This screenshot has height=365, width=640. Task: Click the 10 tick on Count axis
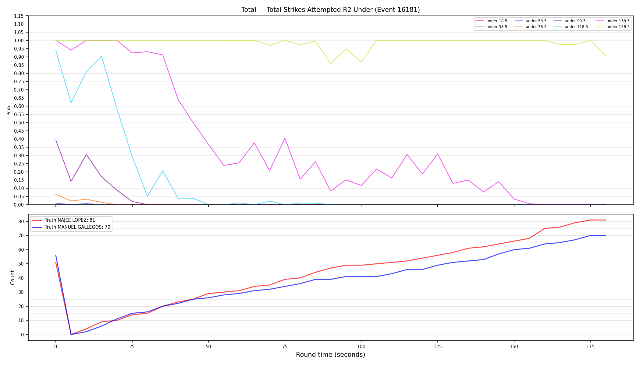(x=21, y=320)
